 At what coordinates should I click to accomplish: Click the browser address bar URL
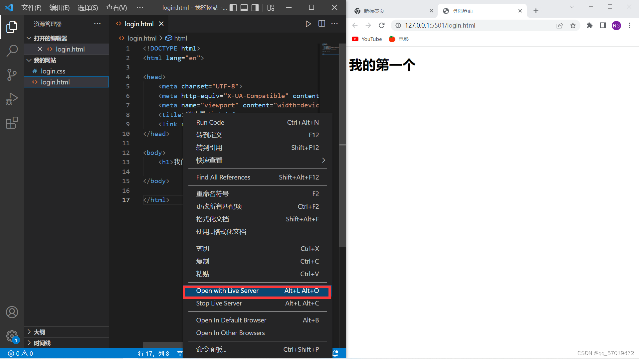(440, 26)
